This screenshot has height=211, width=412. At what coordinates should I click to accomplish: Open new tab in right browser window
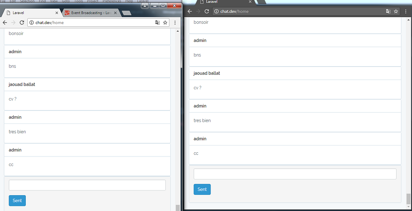tap(262, 2)
